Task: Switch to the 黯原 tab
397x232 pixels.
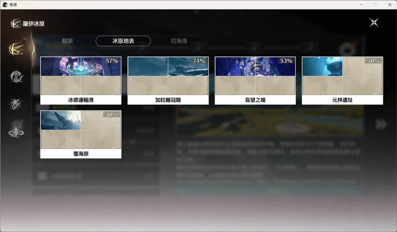Action: pos(67,41)
